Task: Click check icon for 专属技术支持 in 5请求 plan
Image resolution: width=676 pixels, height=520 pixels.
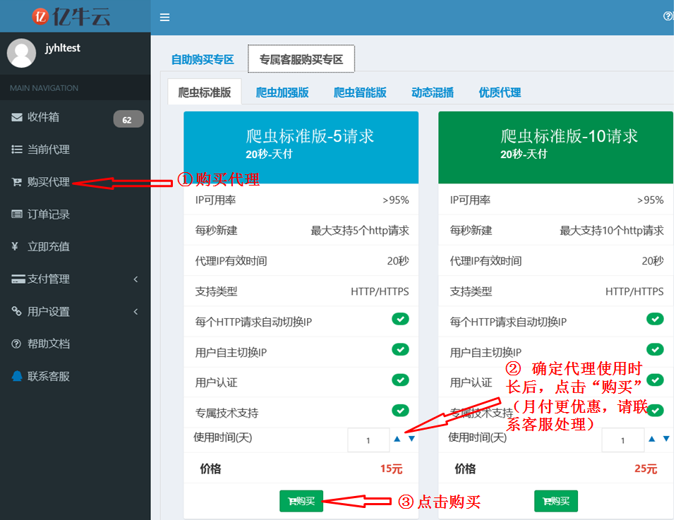Action: [x=401, y=411]
